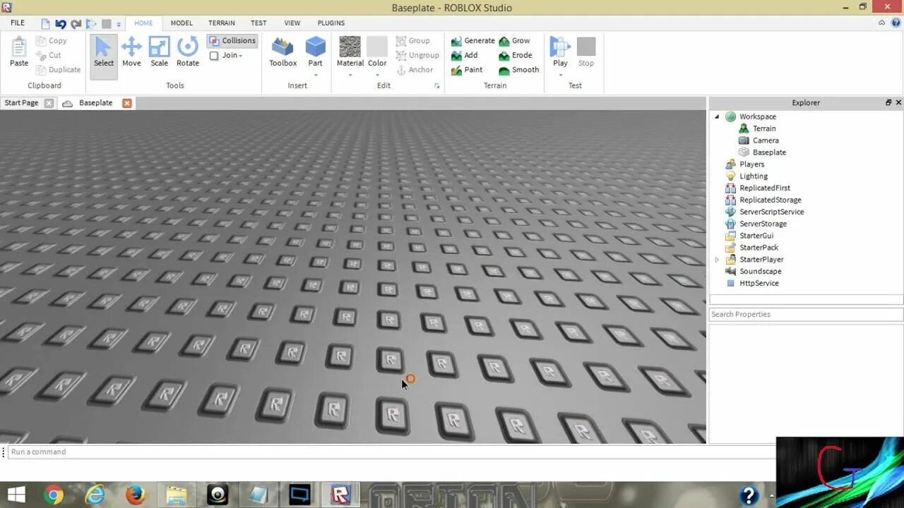The width and height of the screenshot is (904, 508).
Task: Click the Run a command bar
Action: point(392,452)
